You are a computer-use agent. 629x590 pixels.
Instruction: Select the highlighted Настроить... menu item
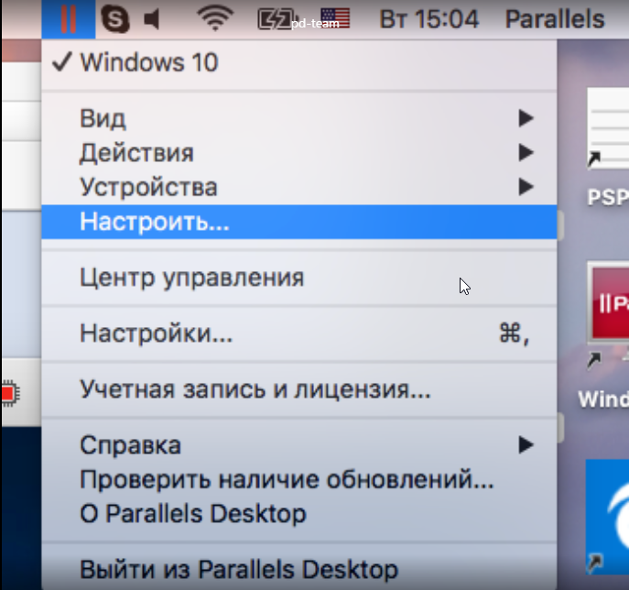(155, 222)
